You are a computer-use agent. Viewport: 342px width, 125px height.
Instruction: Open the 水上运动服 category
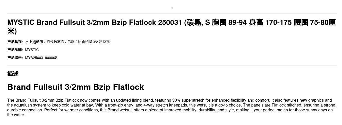(34, 42)
